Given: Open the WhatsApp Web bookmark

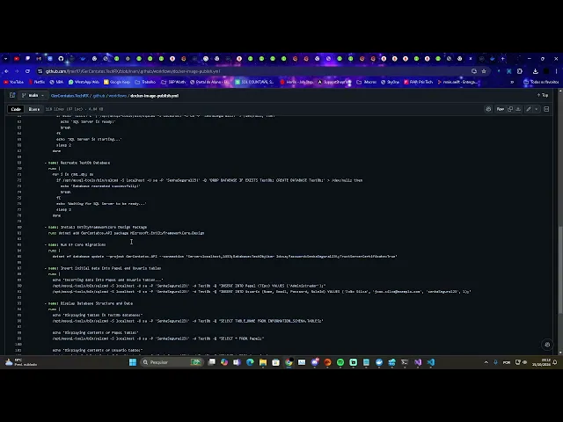Looking at the screenshot, I should point(84,82).
